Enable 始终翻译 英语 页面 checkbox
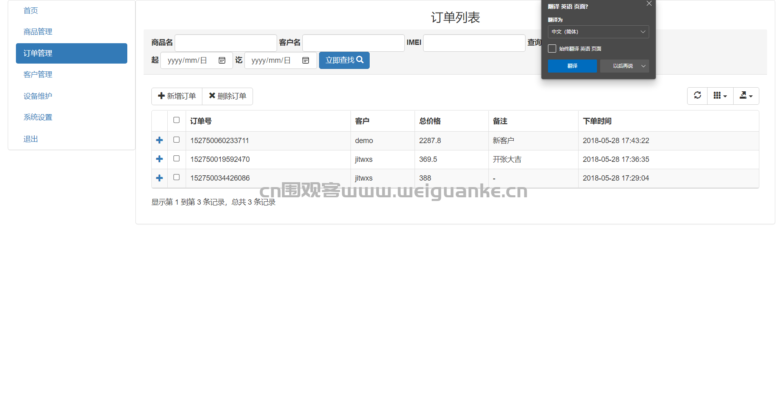The height and width of the screenshot is (395, 783). (552, 49)
